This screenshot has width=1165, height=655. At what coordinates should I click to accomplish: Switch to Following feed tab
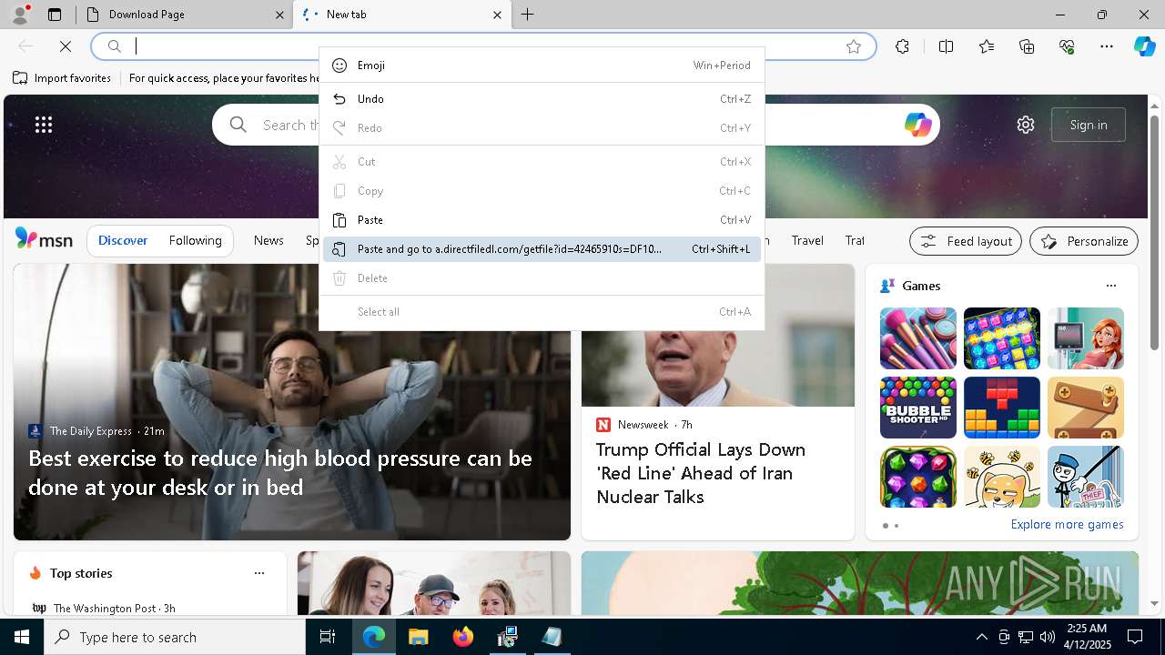195,240
